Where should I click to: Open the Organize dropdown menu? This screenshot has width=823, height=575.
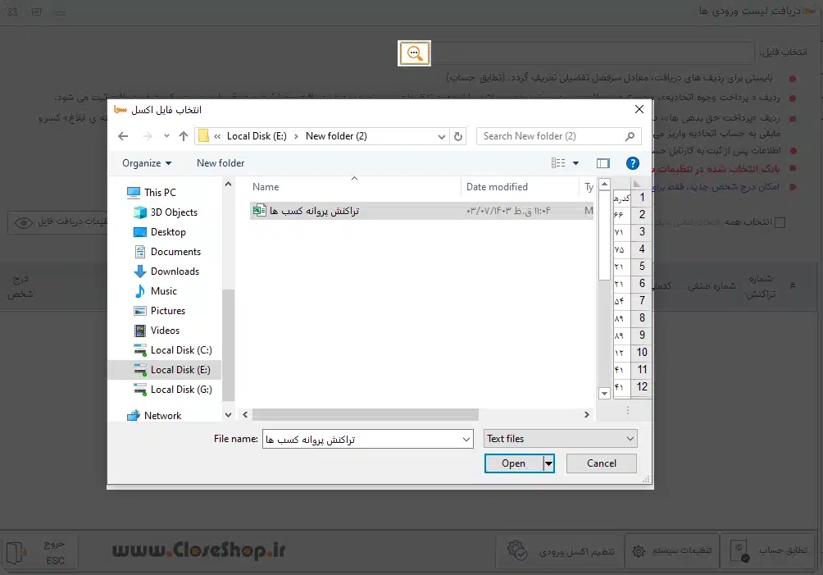(147, 163)
